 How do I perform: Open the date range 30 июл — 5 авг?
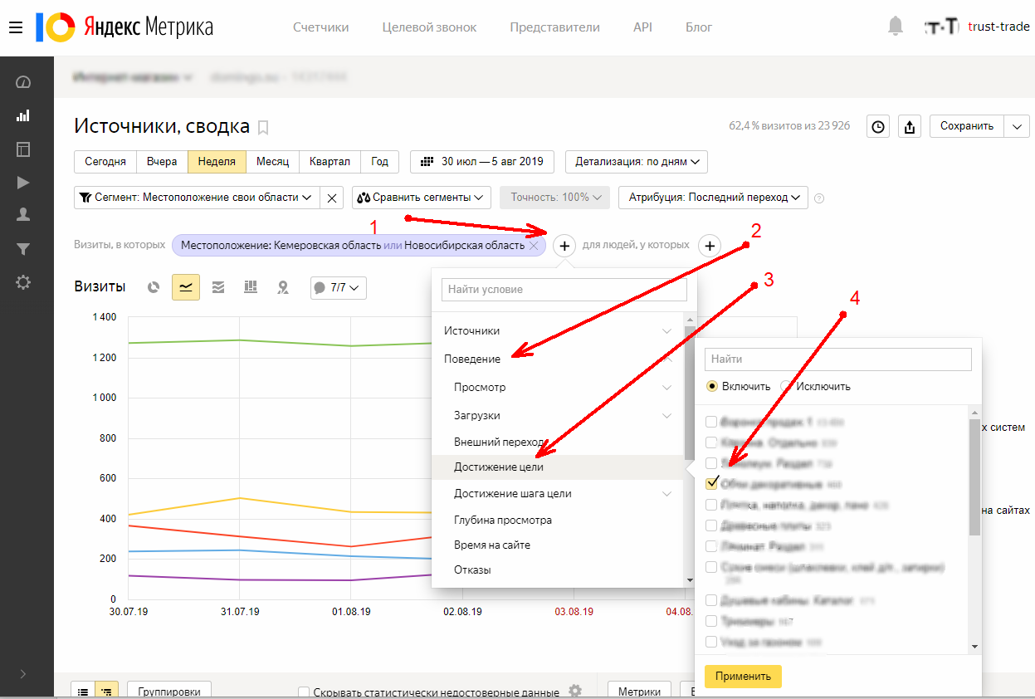(x=482, y=161)
